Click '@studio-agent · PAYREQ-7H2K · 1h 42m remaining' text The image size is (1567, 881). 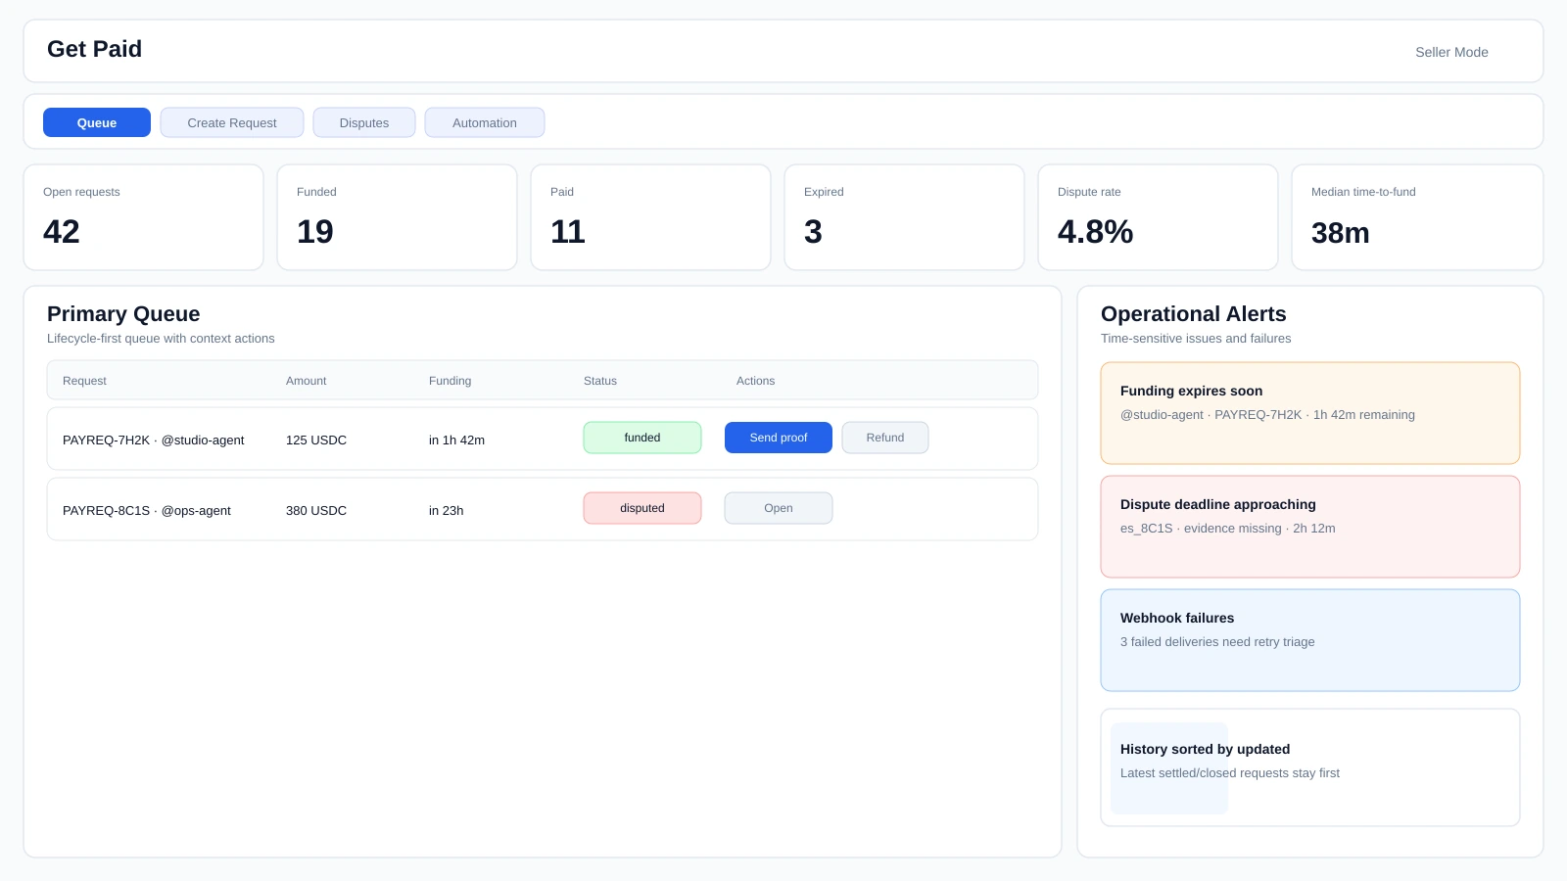pyautogui.click(x=1267, y=415)
